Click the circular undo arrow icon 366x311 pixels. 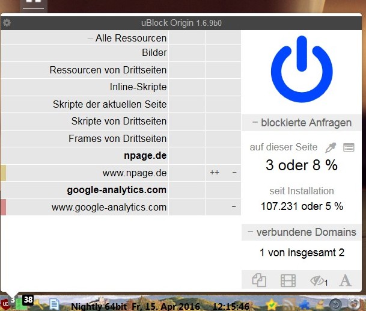coord(335,304)
